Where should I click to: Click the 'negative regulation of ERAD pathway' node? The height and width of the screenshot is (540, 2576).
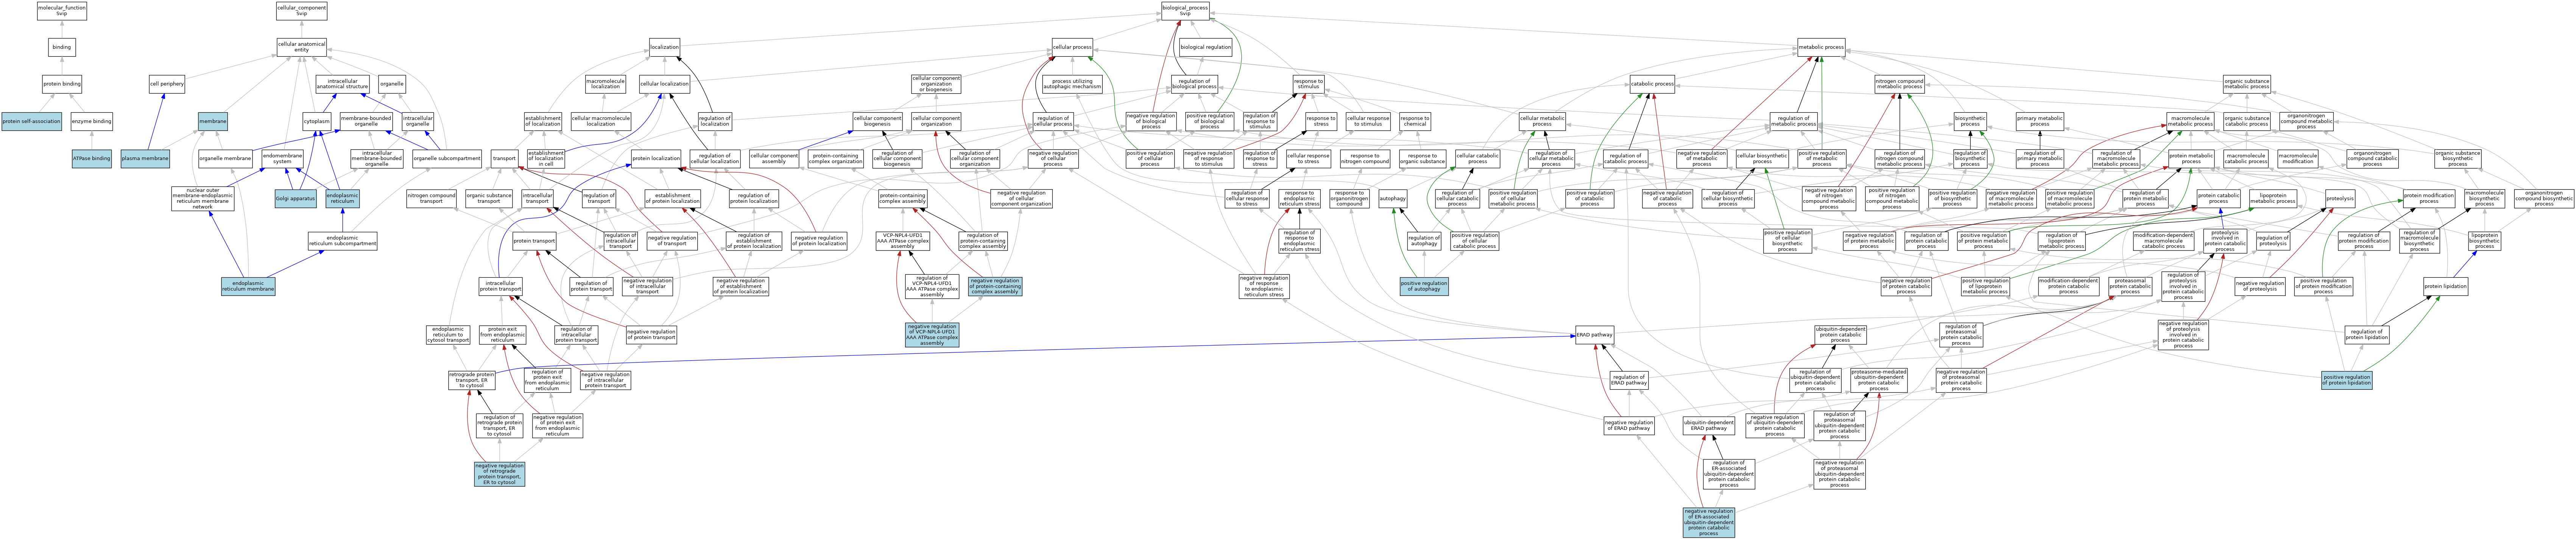(1629, 426)
